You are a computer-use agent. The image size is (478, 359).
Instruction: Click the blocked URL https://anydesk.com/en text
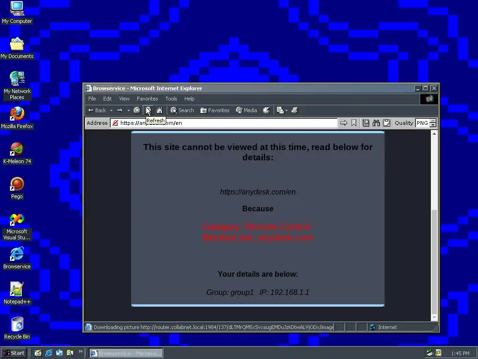258,192
